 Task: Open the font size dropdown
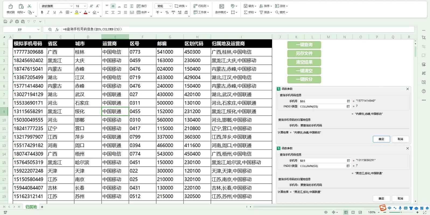pyautogui.click(x=85, y=6)
